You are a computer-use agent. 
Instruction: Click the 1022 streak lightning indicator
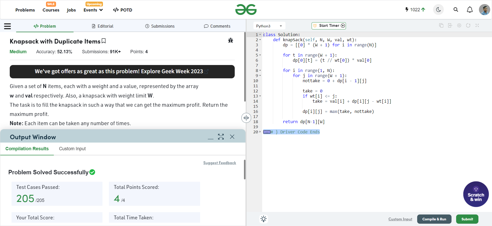point(415,10)
